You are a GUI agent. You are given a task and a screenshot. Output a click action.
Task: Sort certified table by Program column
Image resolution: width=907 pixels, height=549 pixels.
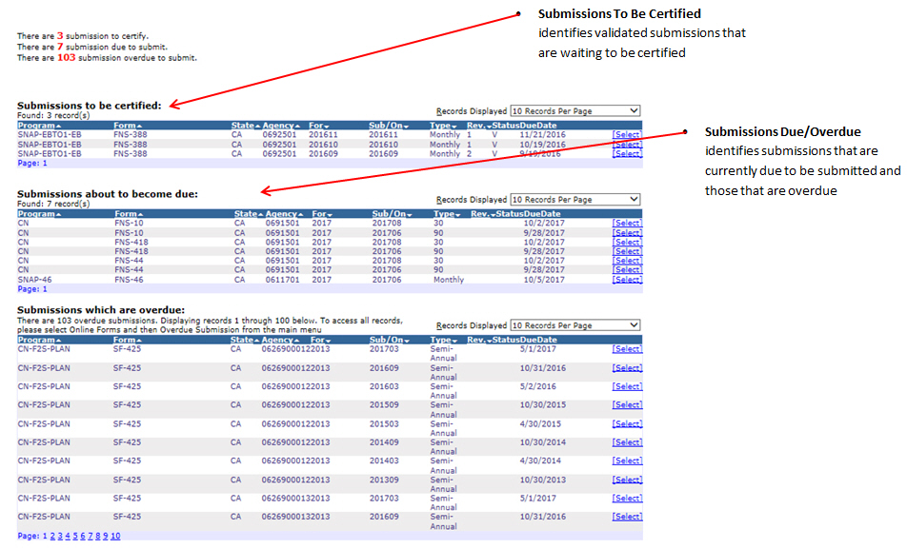pyautogui.click(x=39, y=126)
